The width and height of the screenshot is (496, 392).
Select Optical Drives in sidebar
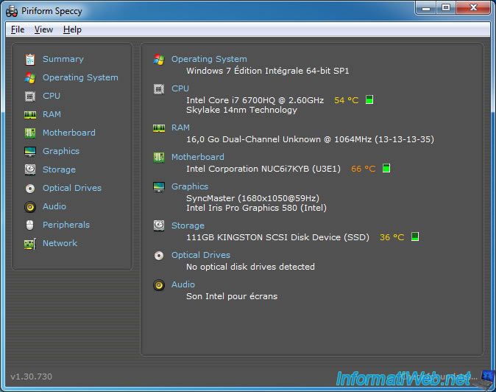(x=72, y=188)
